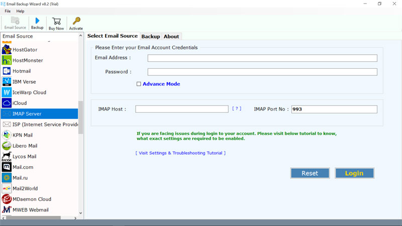Select the ISP envelope icon
Image resolution: width=402 pixels, height=226 pixels.
click(x=7, y=124)
